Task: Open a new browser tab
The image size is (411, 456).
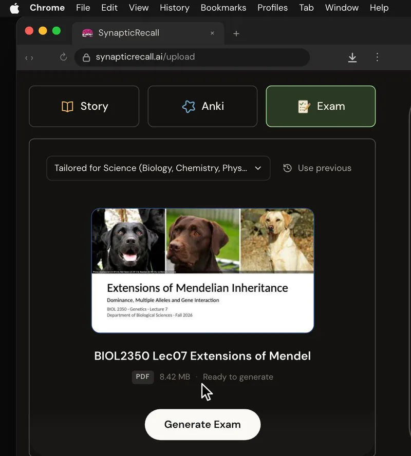Action: 236,34
